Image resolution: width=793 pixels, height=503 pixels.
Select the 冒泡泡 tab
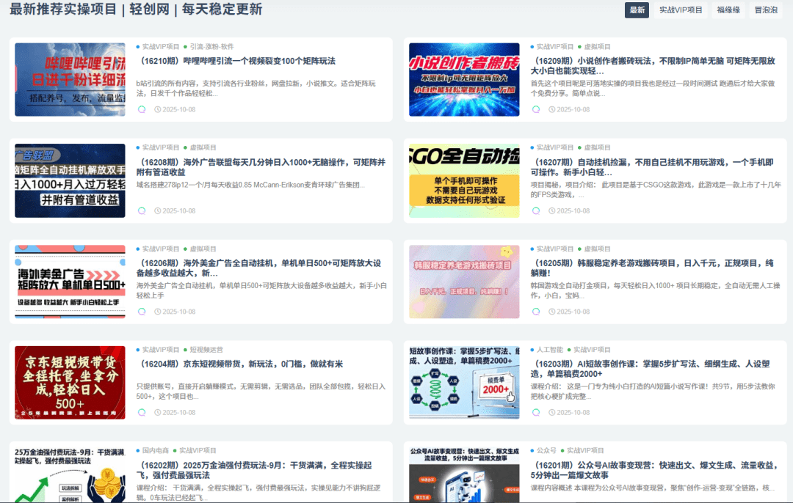[766, 10]
